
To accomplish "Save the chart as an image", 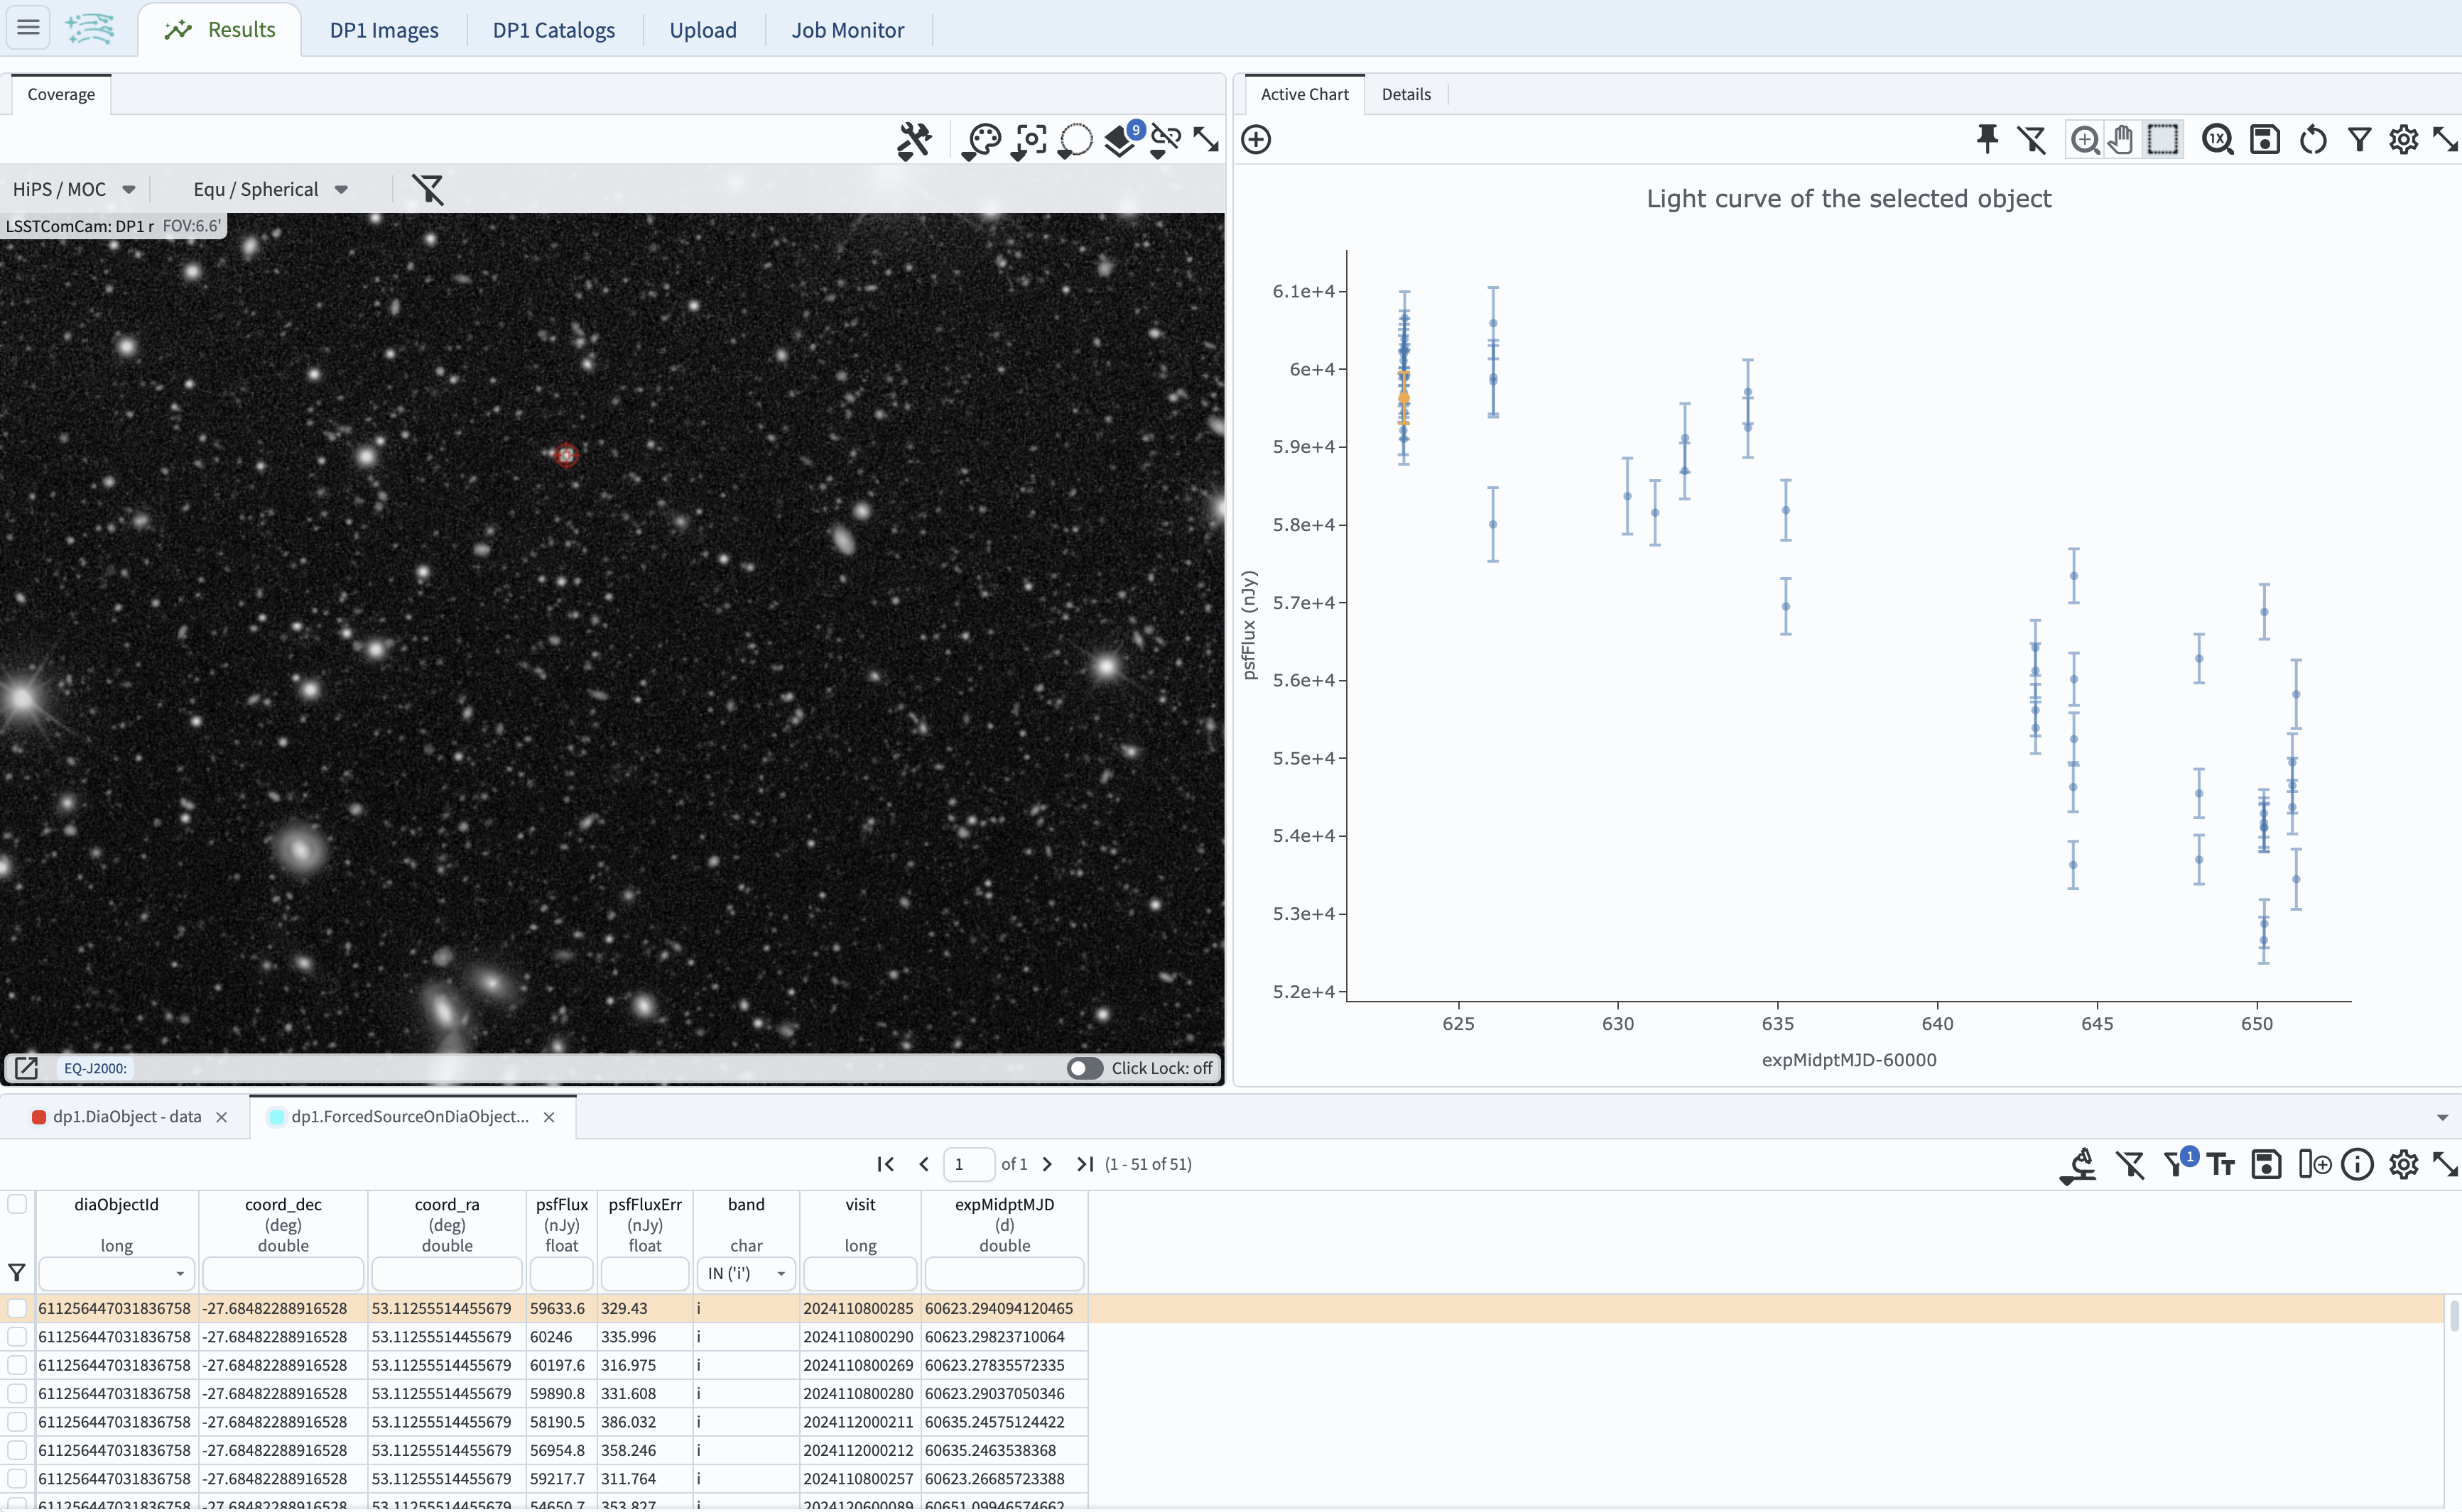I will pos(2266,140).
